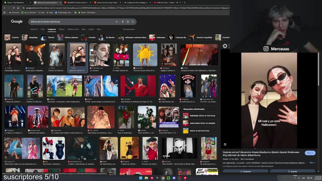The height and width of the screenshot is (181, 322).
Task: Clear the Google search box with X
Action: point(116,22)
